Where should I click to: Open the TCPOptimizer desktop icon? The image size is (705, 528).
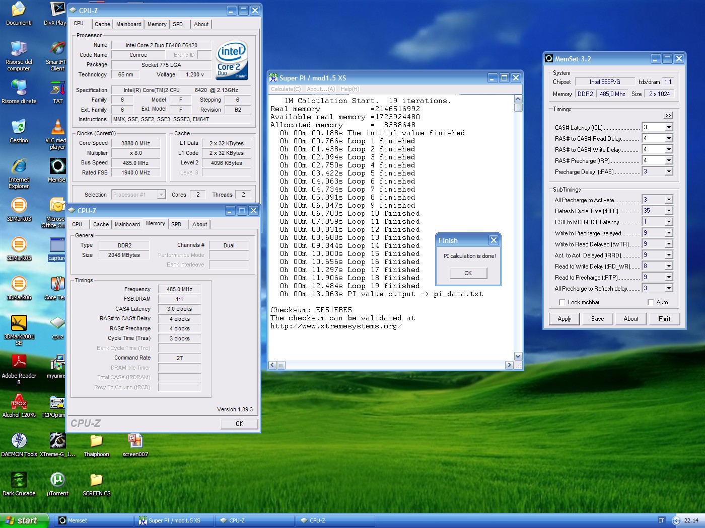(53, 405)
